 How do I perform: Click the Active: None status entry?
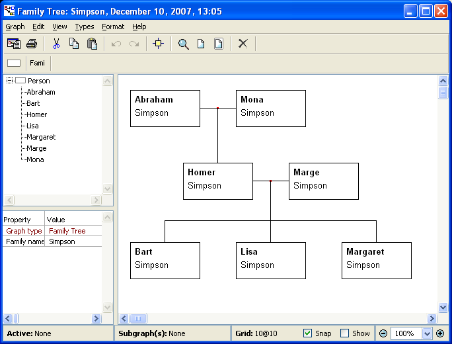29,333
